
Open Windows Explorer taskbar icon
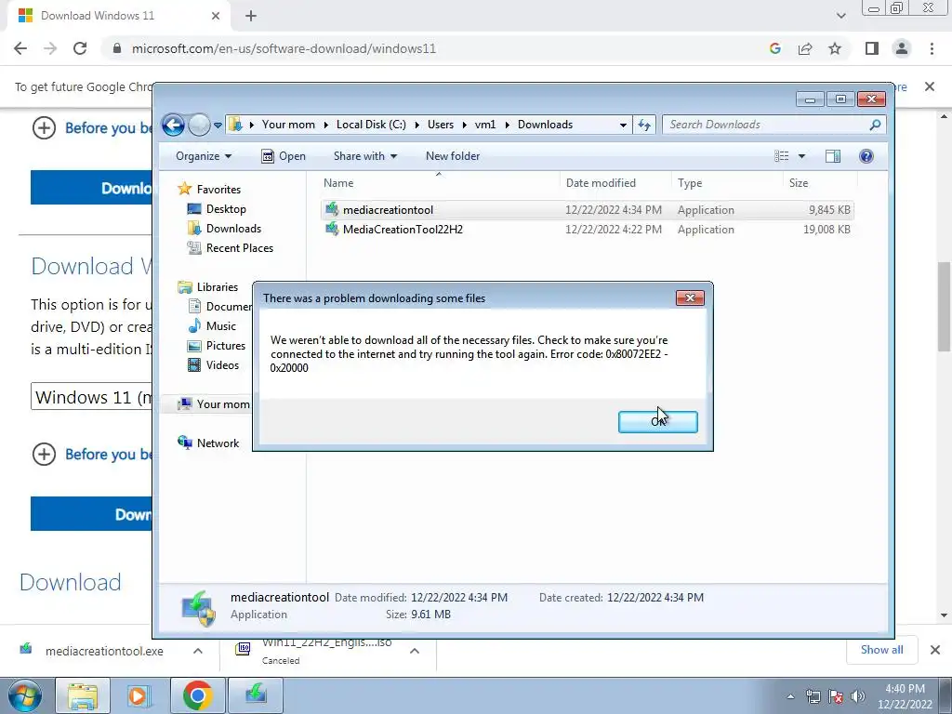coord(83,695)
